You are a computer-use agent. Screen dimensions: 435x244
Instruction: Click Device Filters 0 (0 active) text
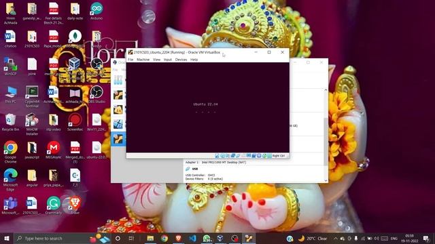point(204,179)
